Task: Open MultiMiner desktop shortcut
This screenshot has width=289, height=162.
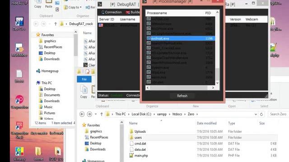Action: (x=19, y=50)
